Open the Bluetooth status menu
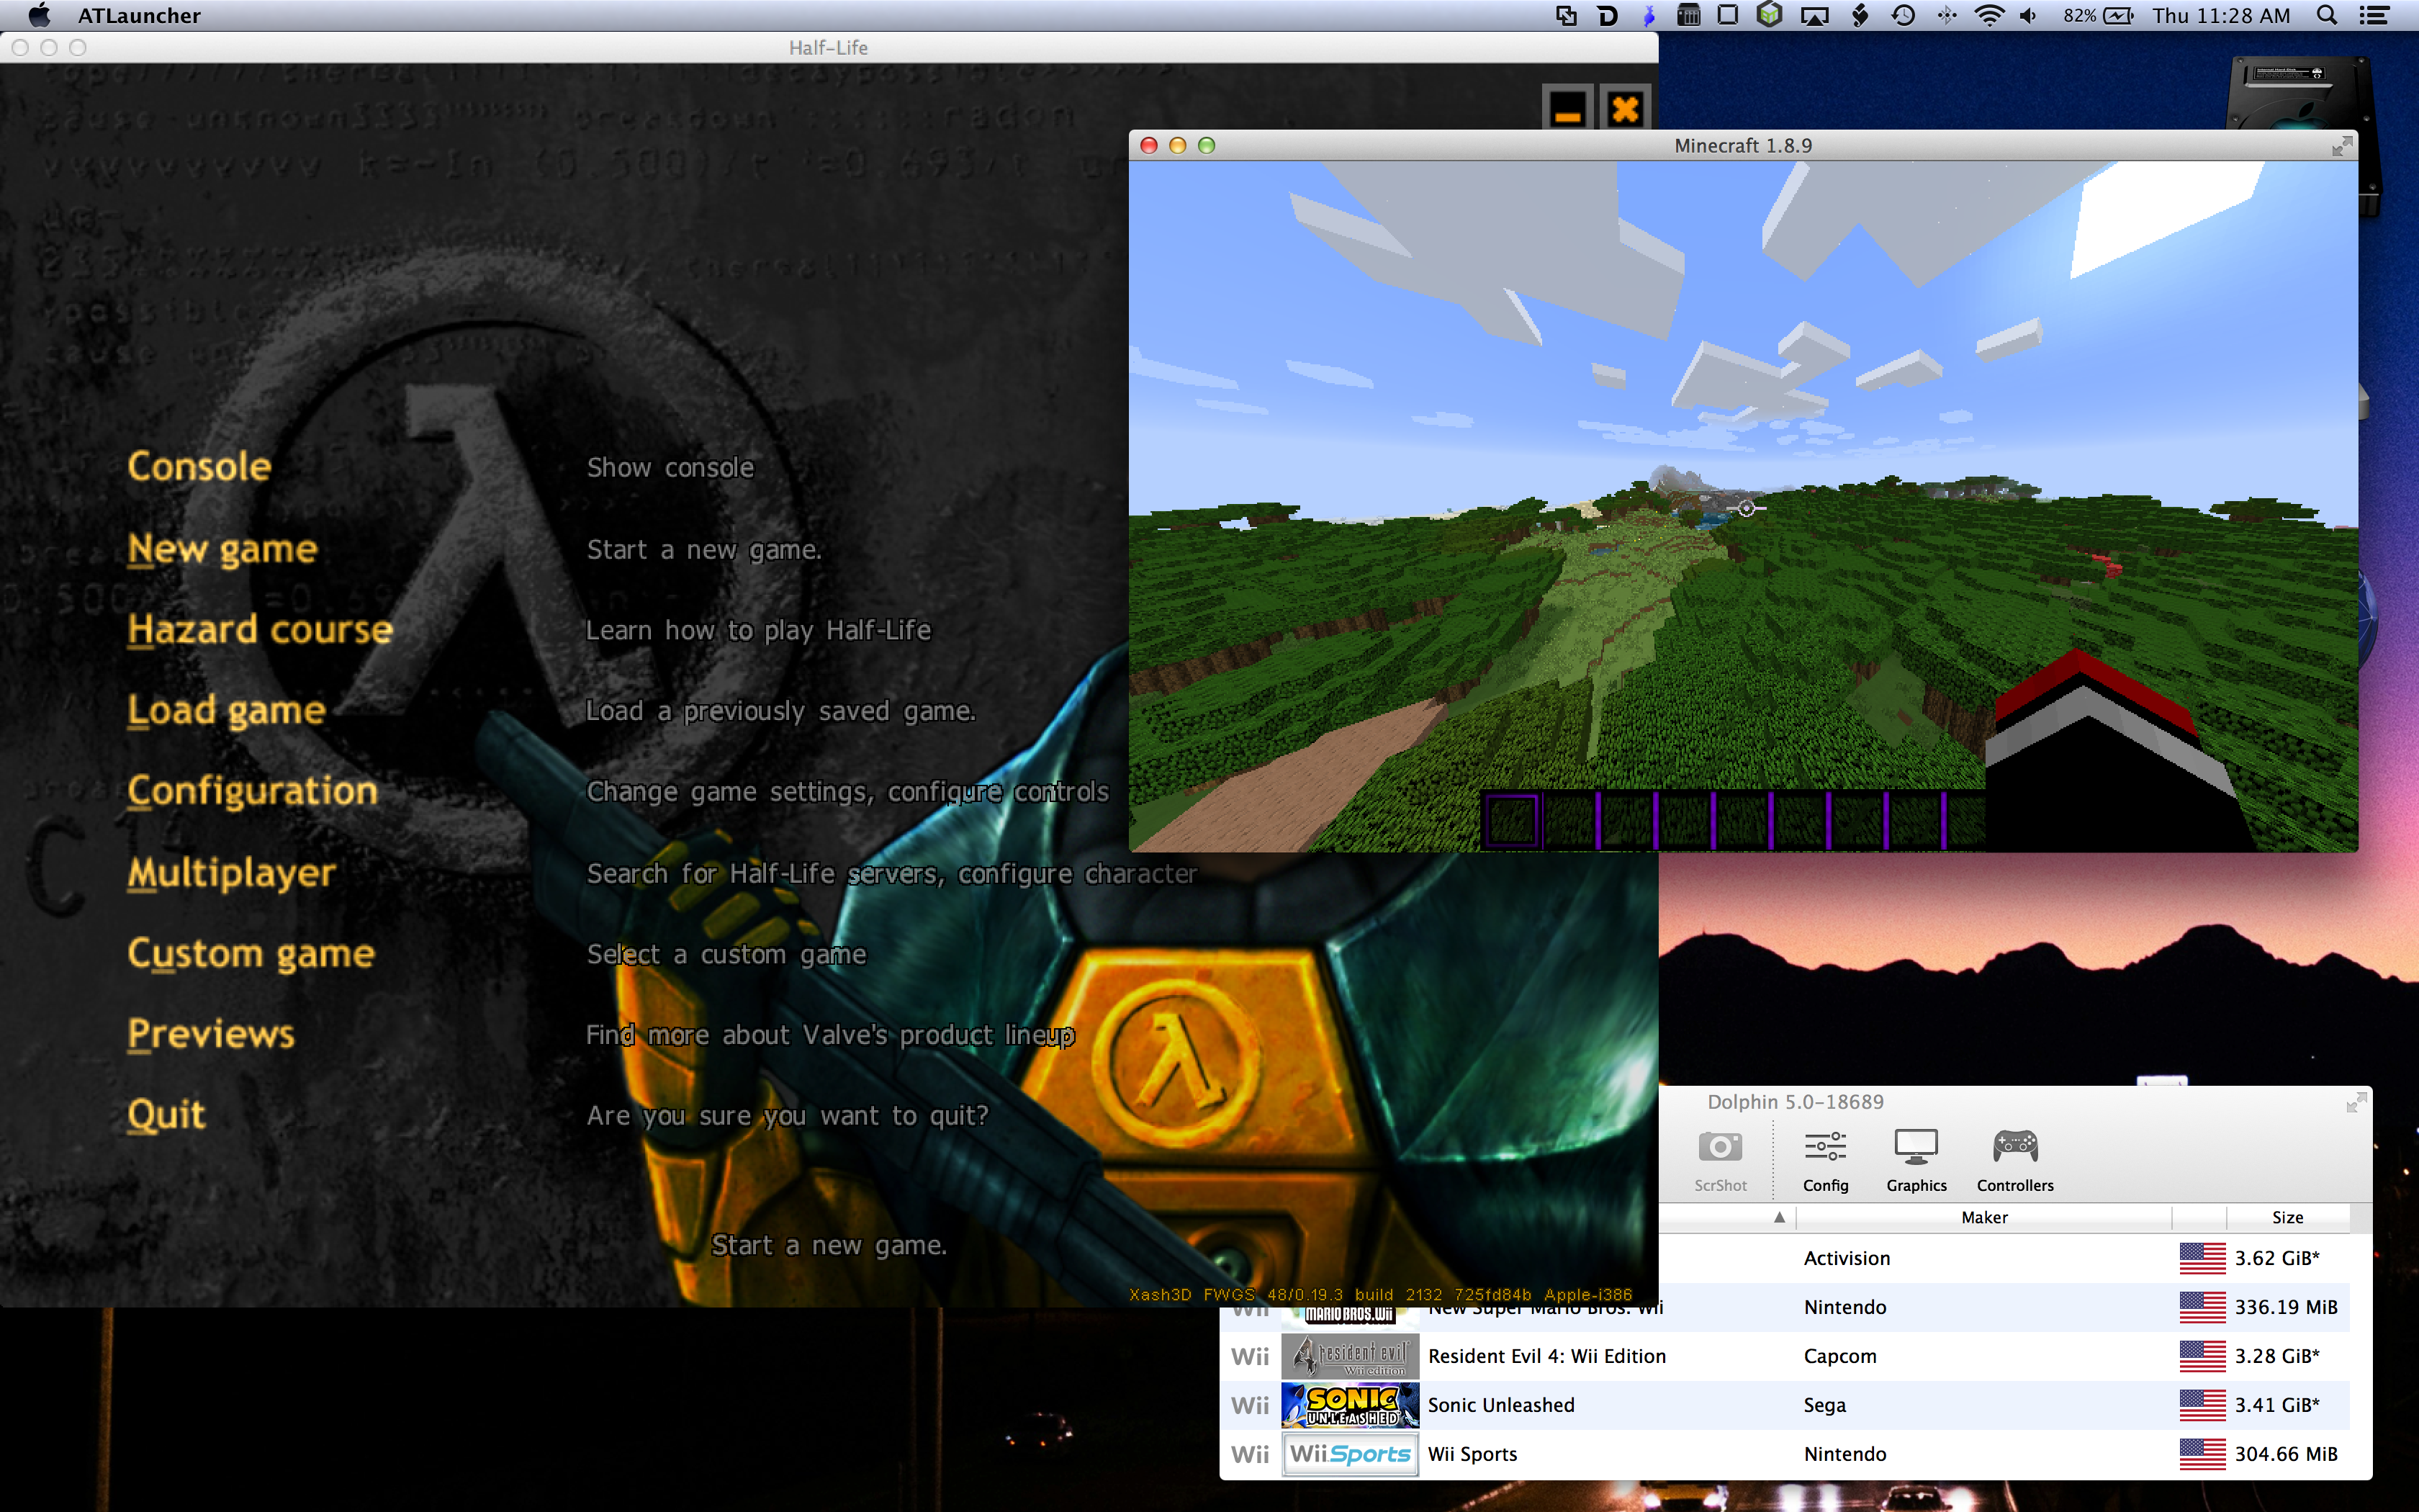 click(1946, 15)
